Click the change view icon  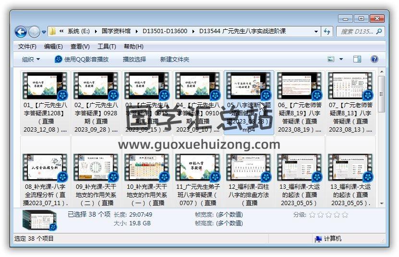tap(331, 59)
